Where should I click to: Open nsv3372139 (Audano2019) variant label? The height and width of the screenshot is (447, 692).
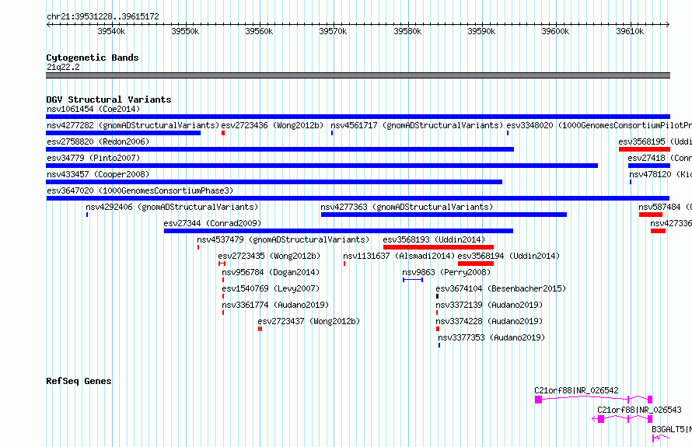coord(489,305)
